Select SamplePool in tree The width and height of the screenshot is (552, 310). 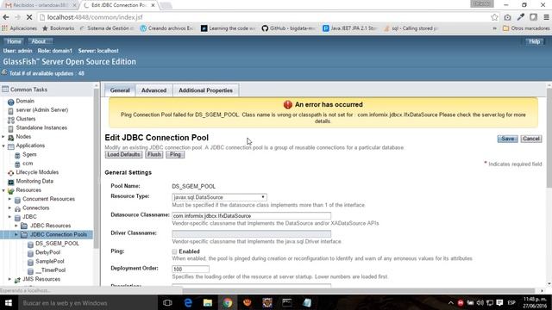tap(50, 261)
